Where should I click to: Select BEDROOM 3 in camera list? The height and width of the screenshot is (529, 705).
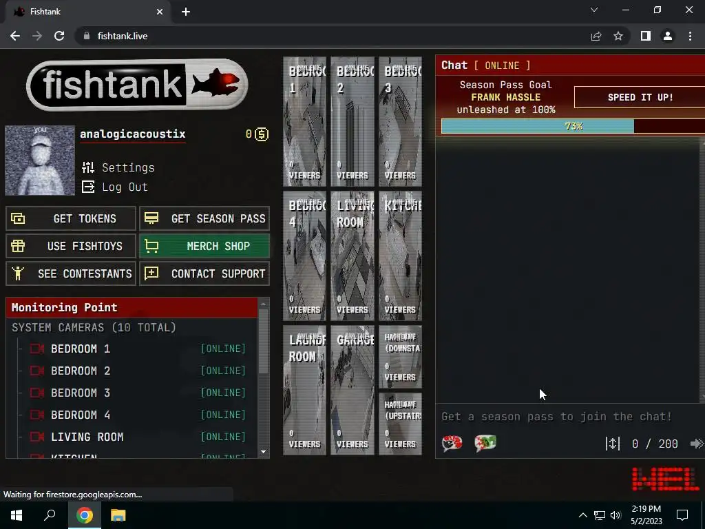[81, 393]
